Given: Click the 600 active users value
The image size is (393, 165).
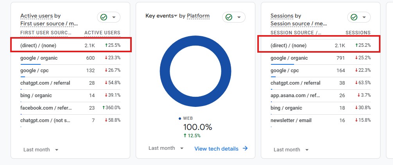Looking at the screenshot, I should tap(90, 58).
